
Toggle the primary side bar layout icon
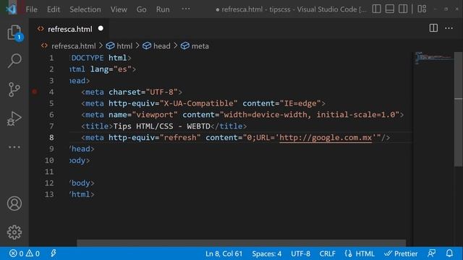[376, 9]
